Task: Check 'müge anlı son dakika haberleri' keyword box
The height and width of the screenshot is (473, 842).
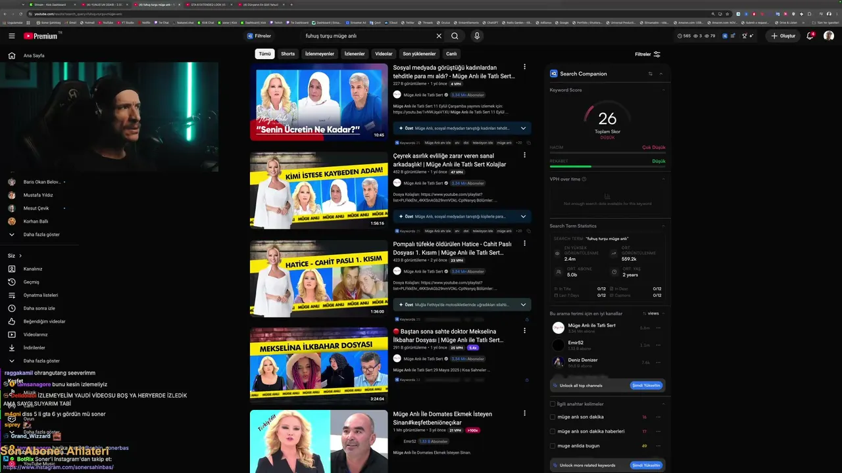Action: [x=553, y=432]
